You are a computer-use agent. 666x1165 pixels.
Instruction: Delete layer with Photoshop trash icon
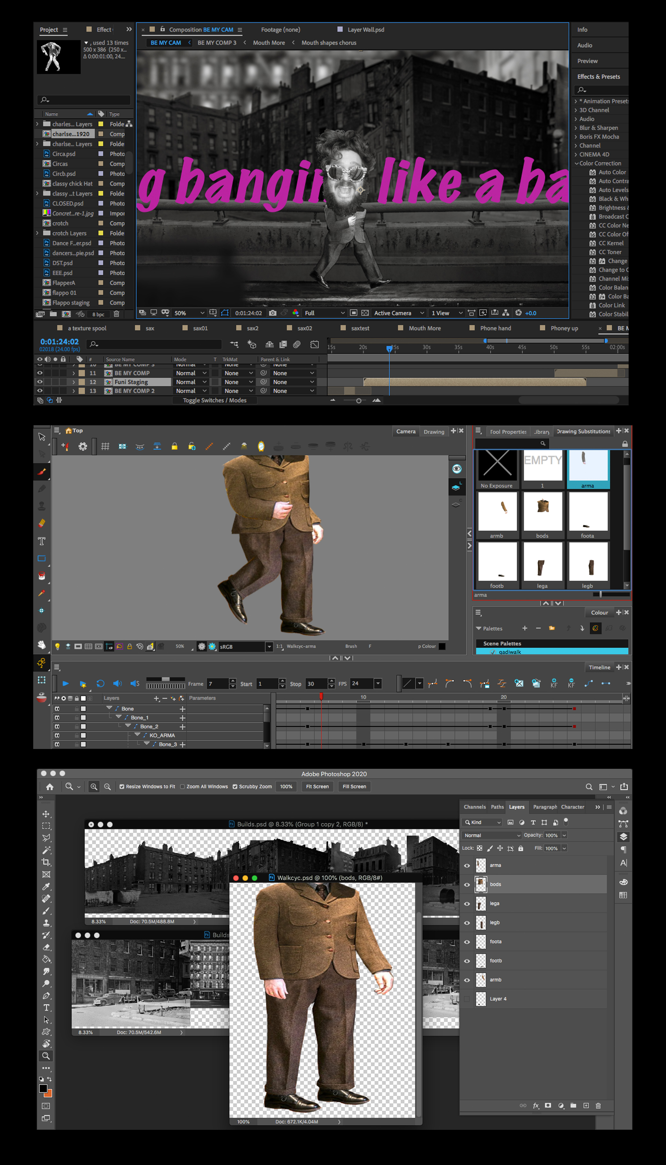point(598,1106)
